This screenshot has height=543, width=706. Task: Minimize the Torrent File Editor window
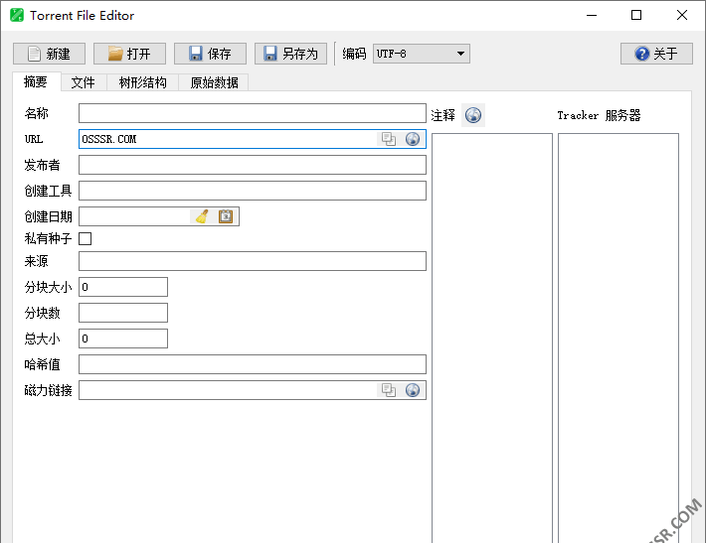pos(592,15)
